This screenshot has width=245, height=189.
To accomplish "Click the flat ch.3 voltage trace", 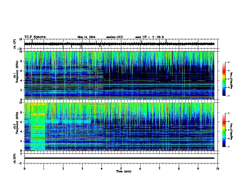I will click(x=119, y=158).
